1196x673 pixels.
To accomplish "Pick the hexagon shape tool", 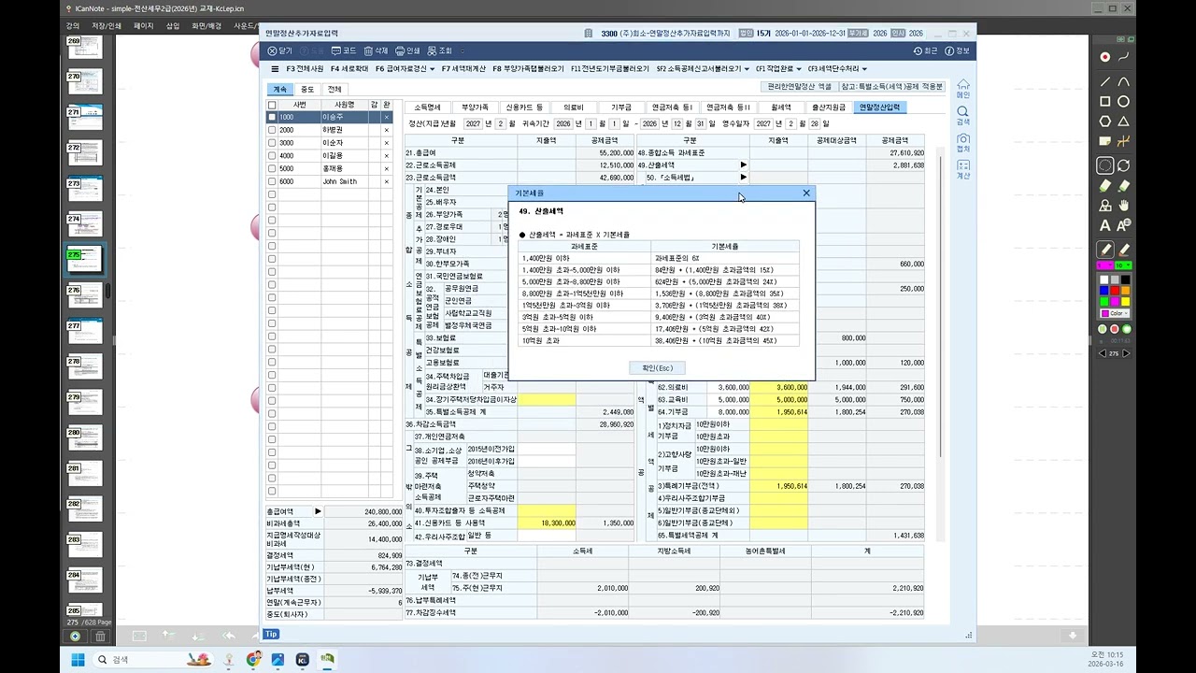I will (x=1105, y=122).
